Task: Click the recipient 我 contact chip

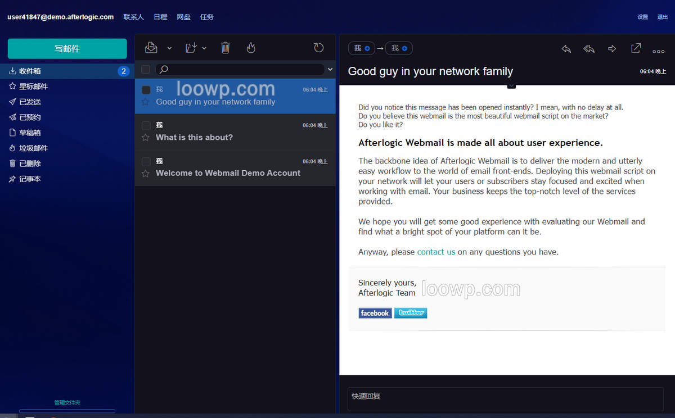Action: pyautogui.click(x=399, y=48)
